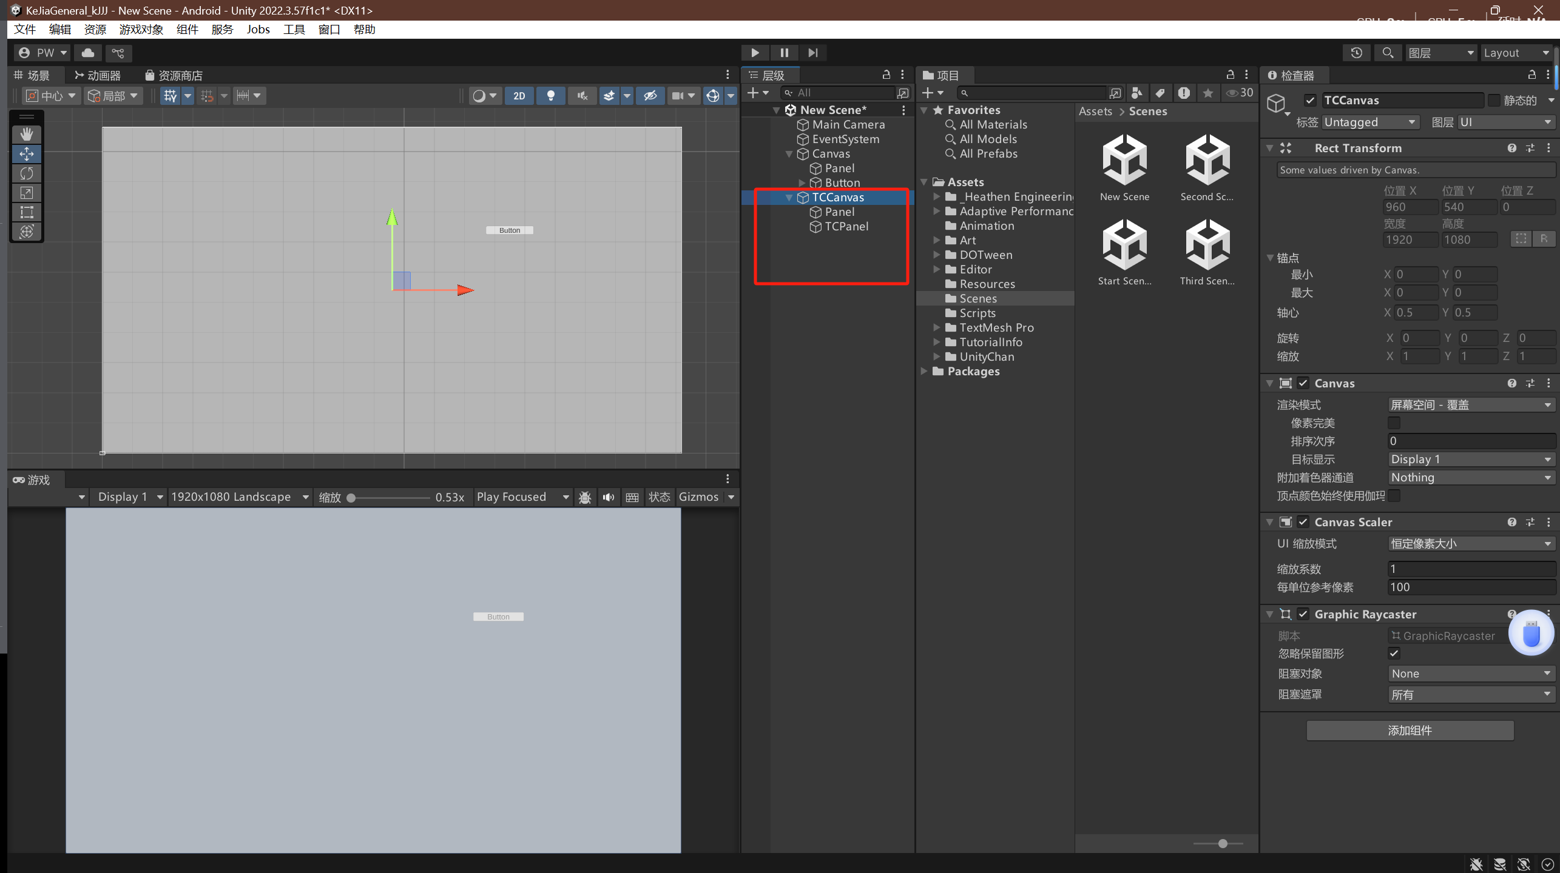Open the 游戏对象 menu

click(x=141, y=30)
